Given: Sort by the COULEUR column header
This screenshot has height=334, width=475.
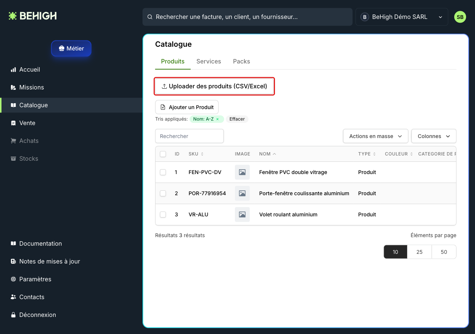Looking at the screenshot, I should point(399,154).
